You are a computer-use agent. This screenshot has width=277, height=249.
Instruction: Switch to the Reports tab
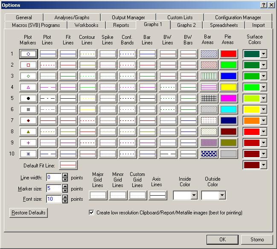tap(121, 25)
